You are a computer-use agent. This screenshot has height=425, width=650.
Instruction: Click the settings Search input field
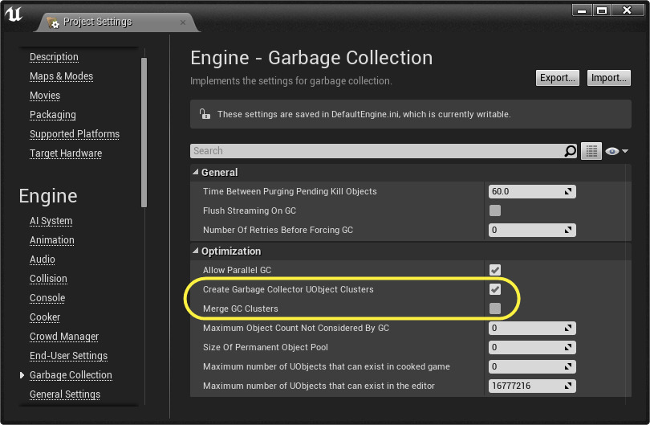click(377, 151)
